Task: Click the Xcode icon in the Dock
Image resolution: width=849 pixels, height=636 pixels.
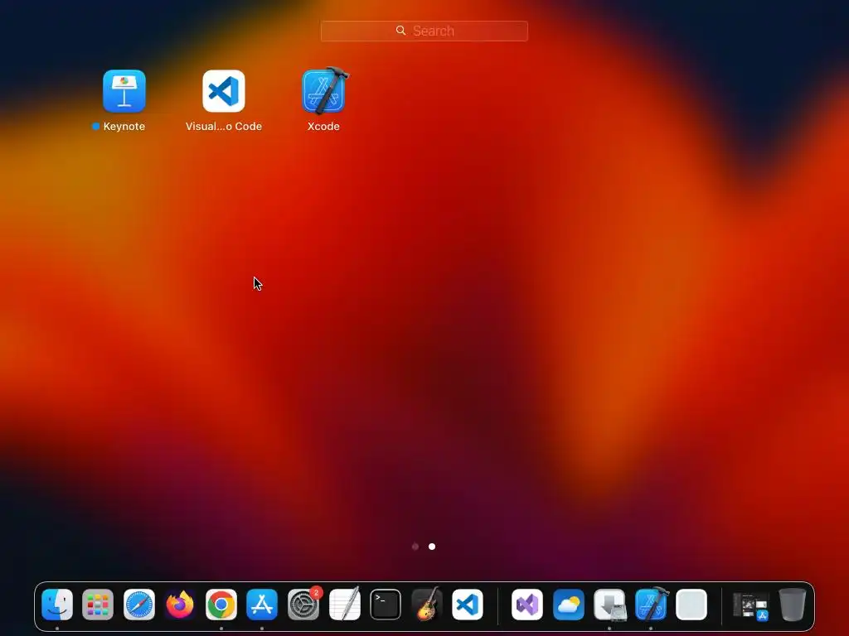Action: pyautogui.click(x=651, y=604)
